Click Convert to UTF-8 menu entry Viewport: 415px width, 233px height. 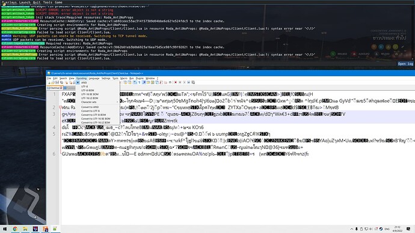pyautogui.click(x=90, y=111)
